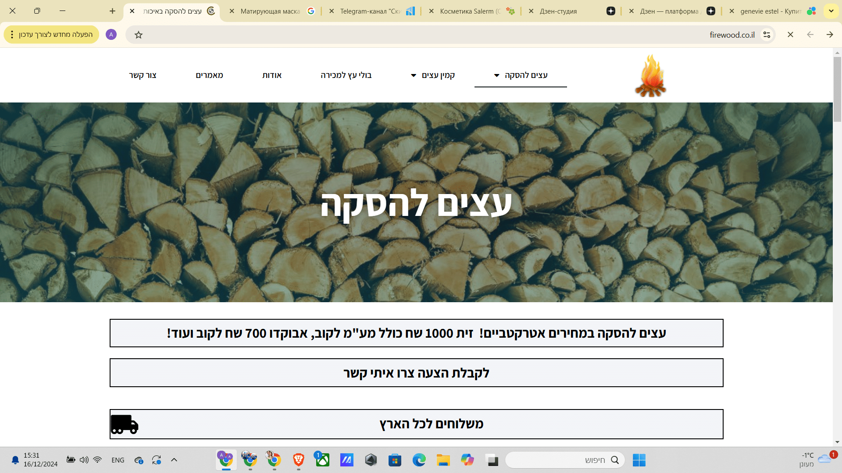Open בולי עץ למכירה menu item
Screen dimensions: 842x473
pos(346,75)
